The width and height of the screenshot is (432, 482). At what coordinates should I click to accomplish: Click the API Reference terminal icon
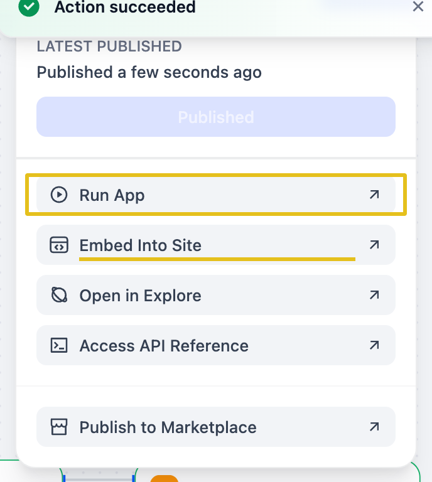point(59,345)
